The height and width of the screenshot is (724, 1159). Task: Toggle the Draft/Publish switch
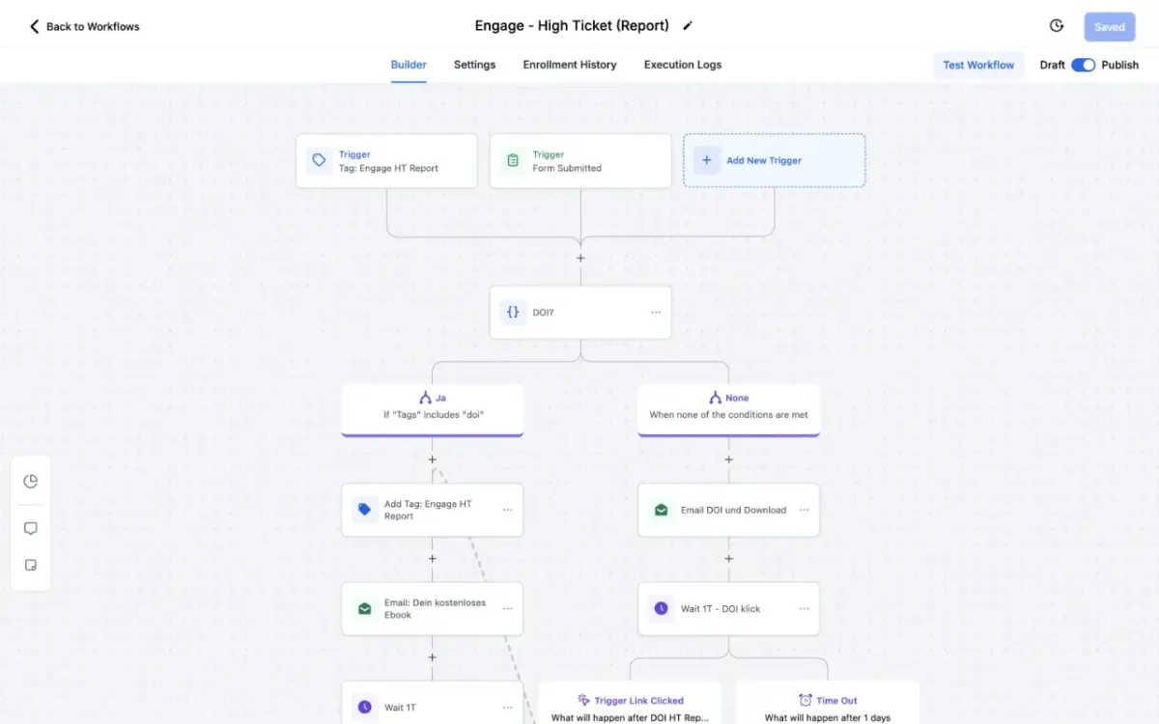1083,65
